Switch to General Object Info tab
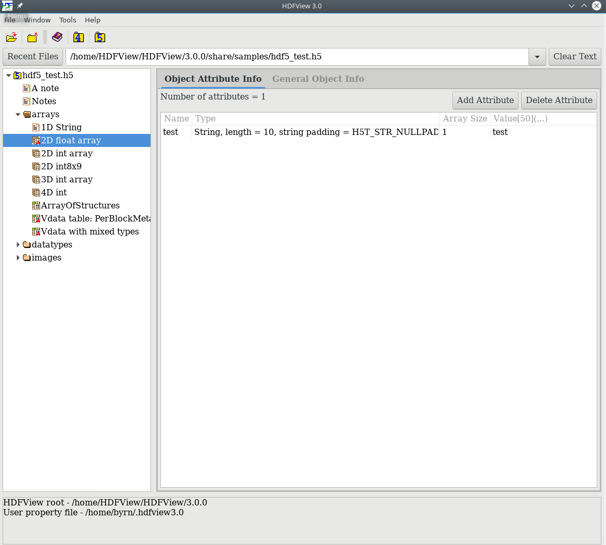606x545 pixels. coord(318,79)
